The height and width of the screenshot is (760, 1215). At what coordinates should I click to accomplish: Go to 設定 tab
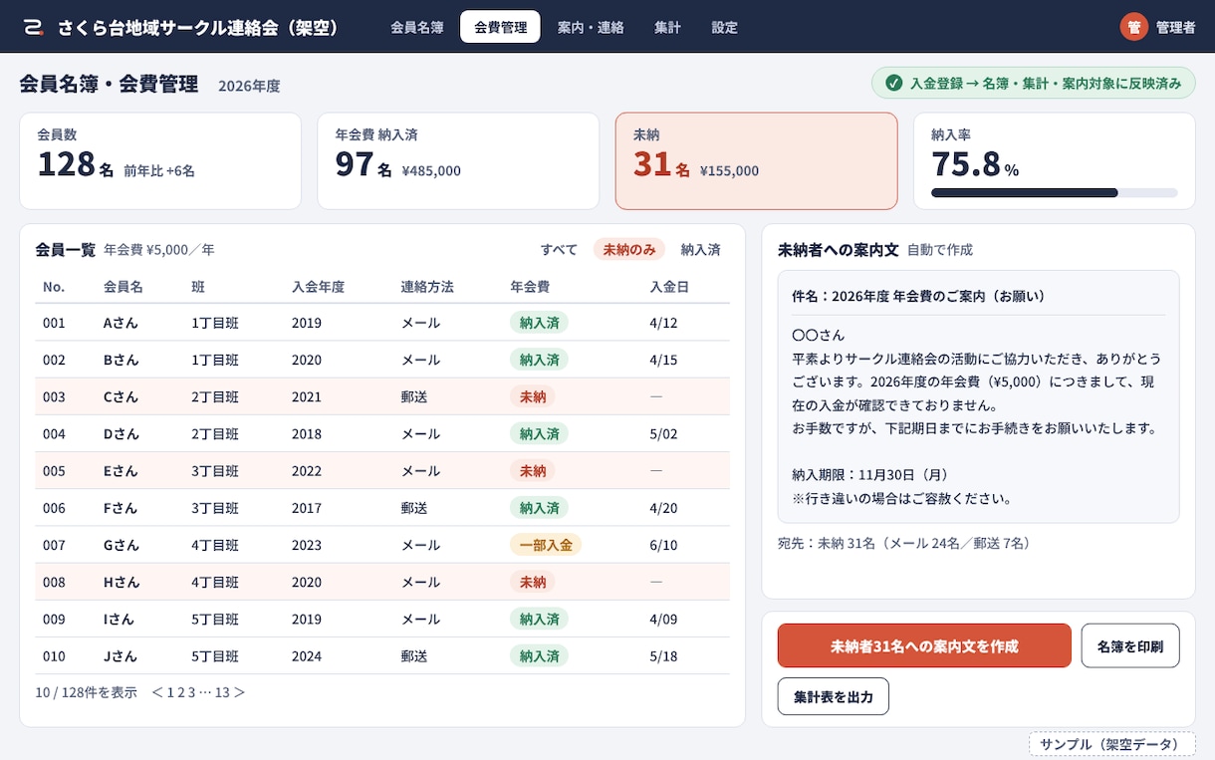(x=724, y=27)
